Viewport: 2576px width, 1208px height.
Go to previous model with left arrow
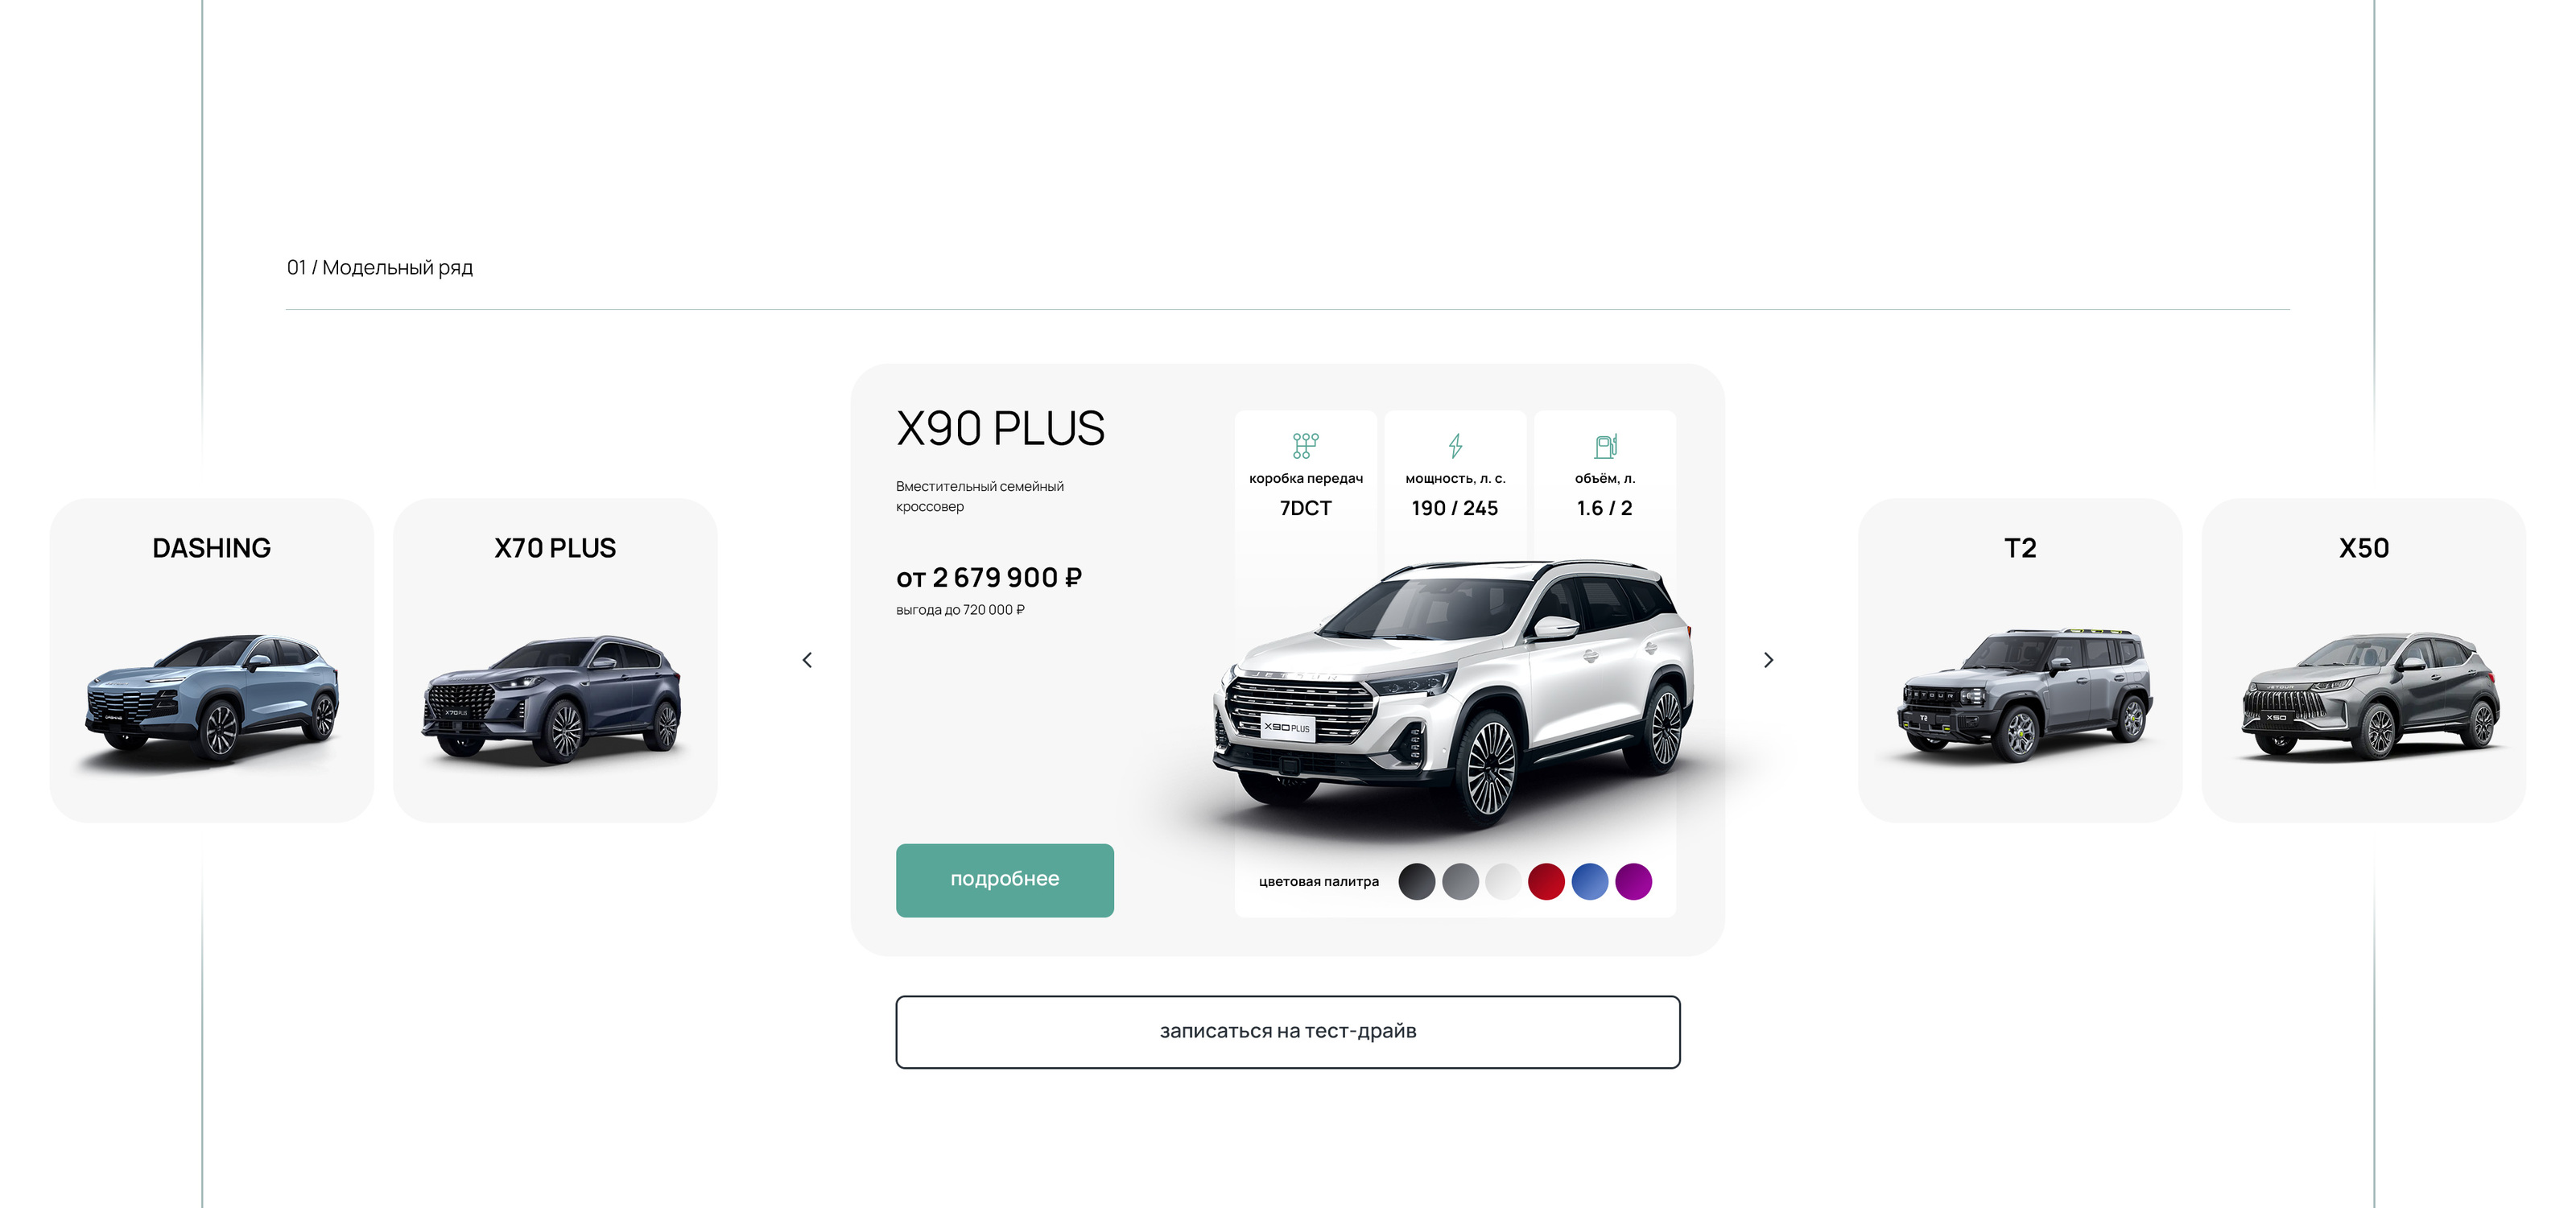[x=807, y=660]
